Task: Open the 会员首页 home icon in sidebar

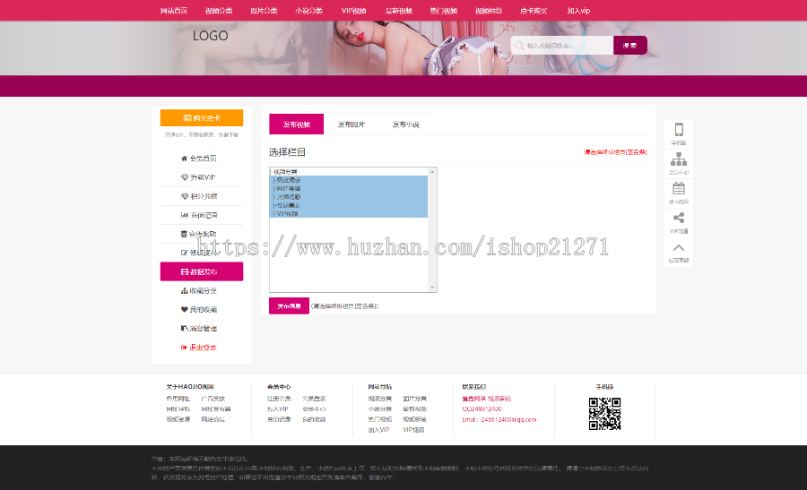Action: [x=184, y=159]
